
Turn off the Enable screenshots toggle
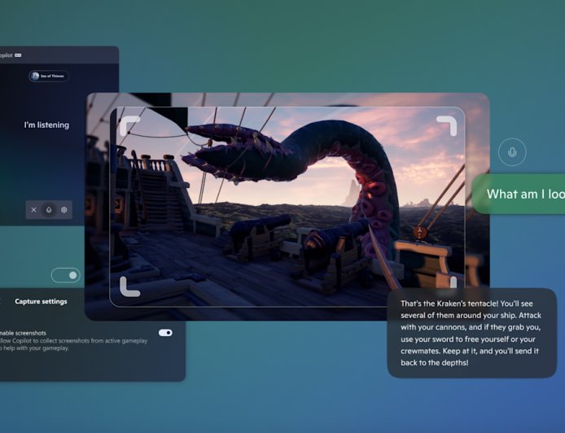(x=165, y=333)
